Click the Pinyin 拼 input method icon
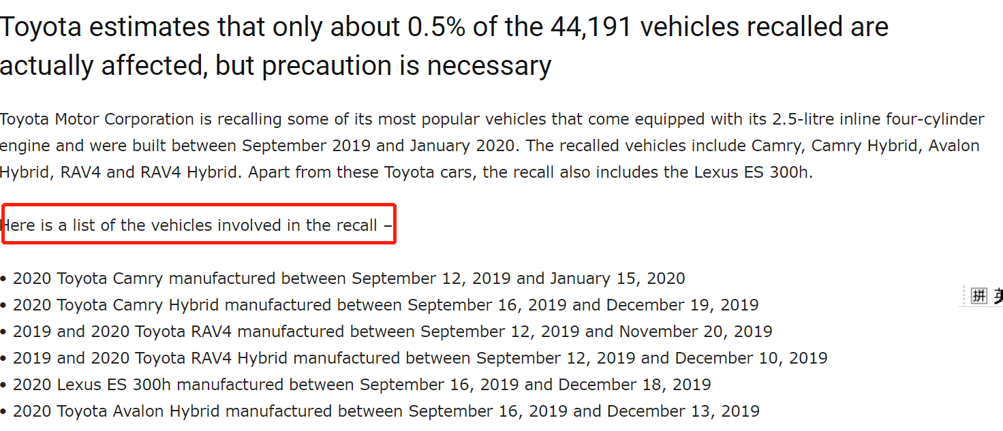This screenshot has height=431, width=1003. click(979, 296)
